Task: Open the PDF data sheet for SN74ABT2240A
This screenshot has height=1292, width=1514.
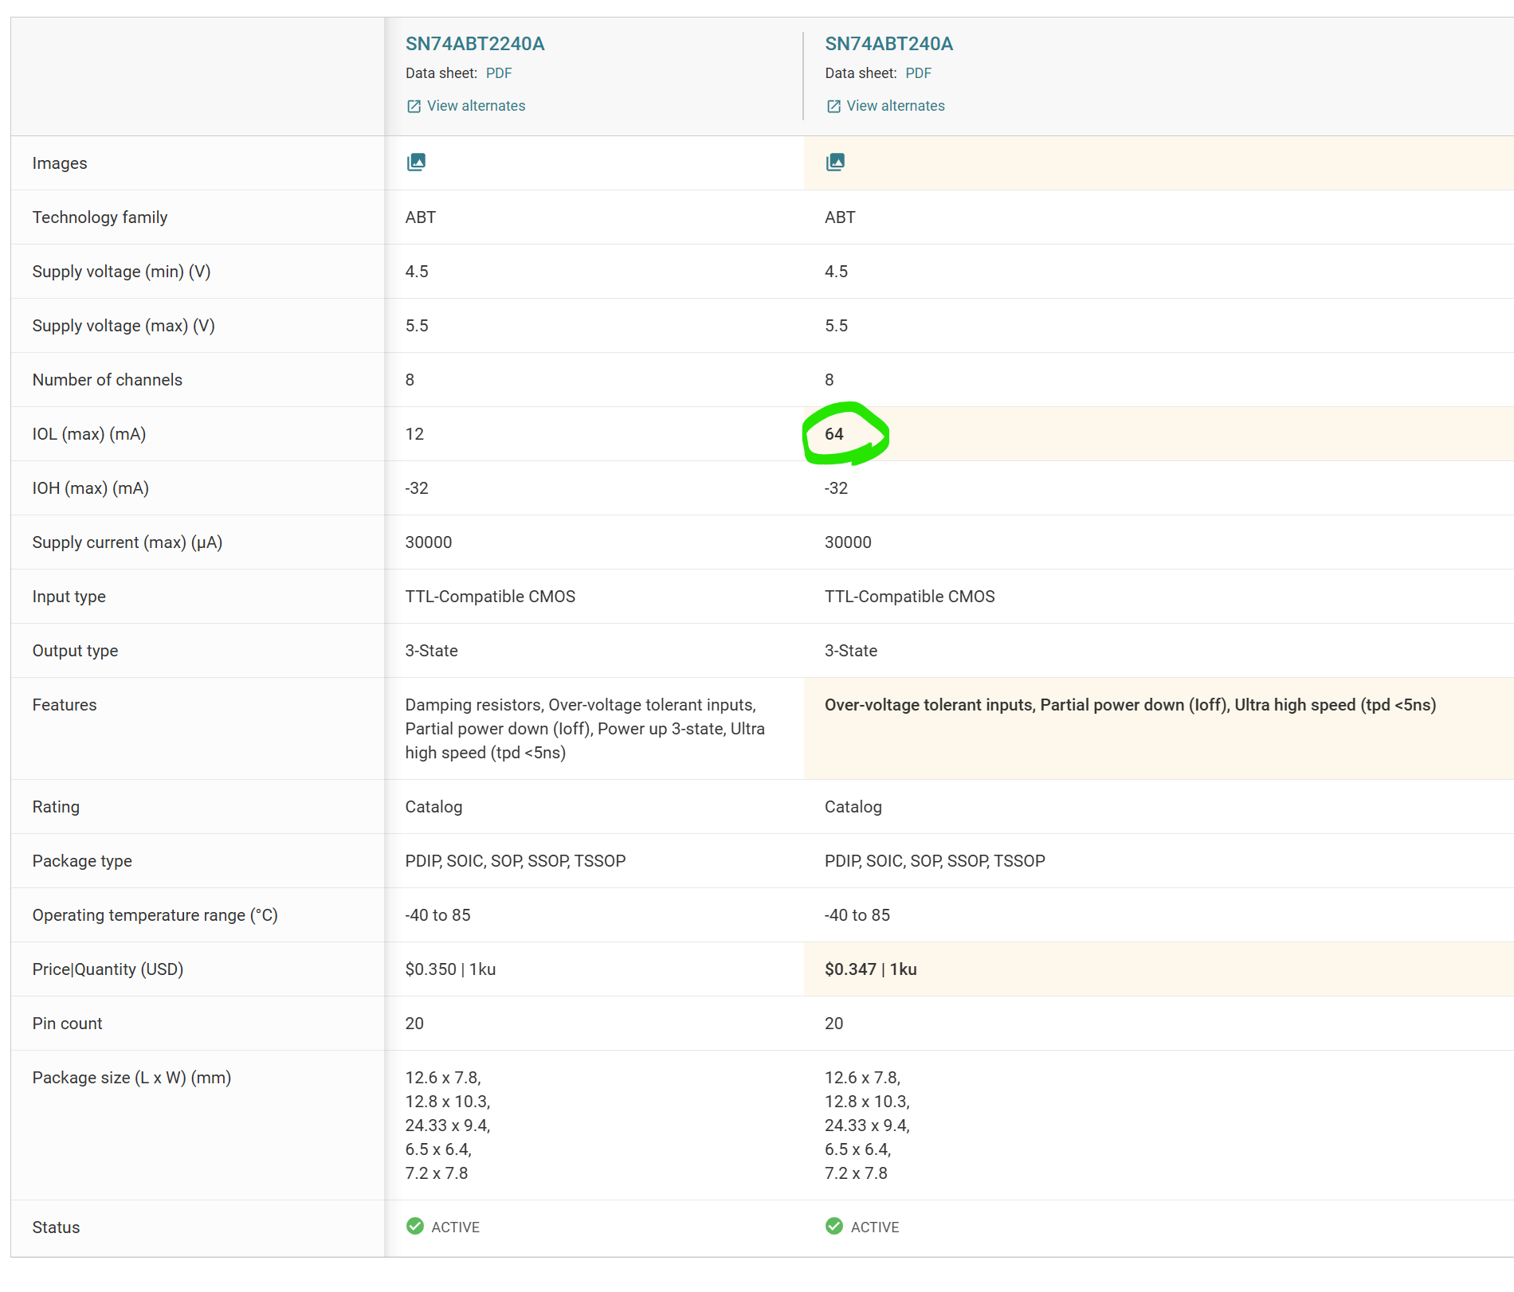Action: 499,73
